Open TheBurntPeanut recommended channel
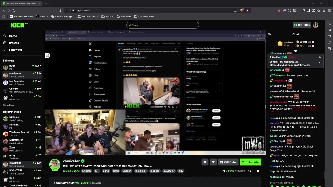This screenshot has height=187, width=333. coord(22,134)
